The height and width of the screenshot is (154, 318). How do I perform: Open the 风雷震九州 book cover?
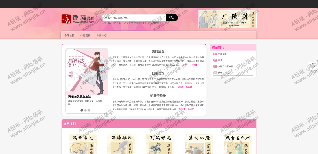pyautogui.click(x=238, y=144)
